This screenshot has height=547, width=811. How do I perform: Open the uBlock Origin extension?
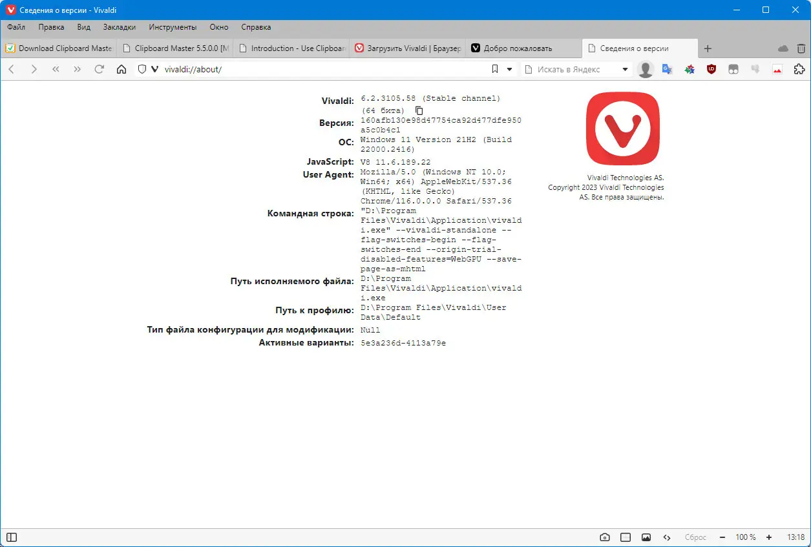(x=711, y=69)
